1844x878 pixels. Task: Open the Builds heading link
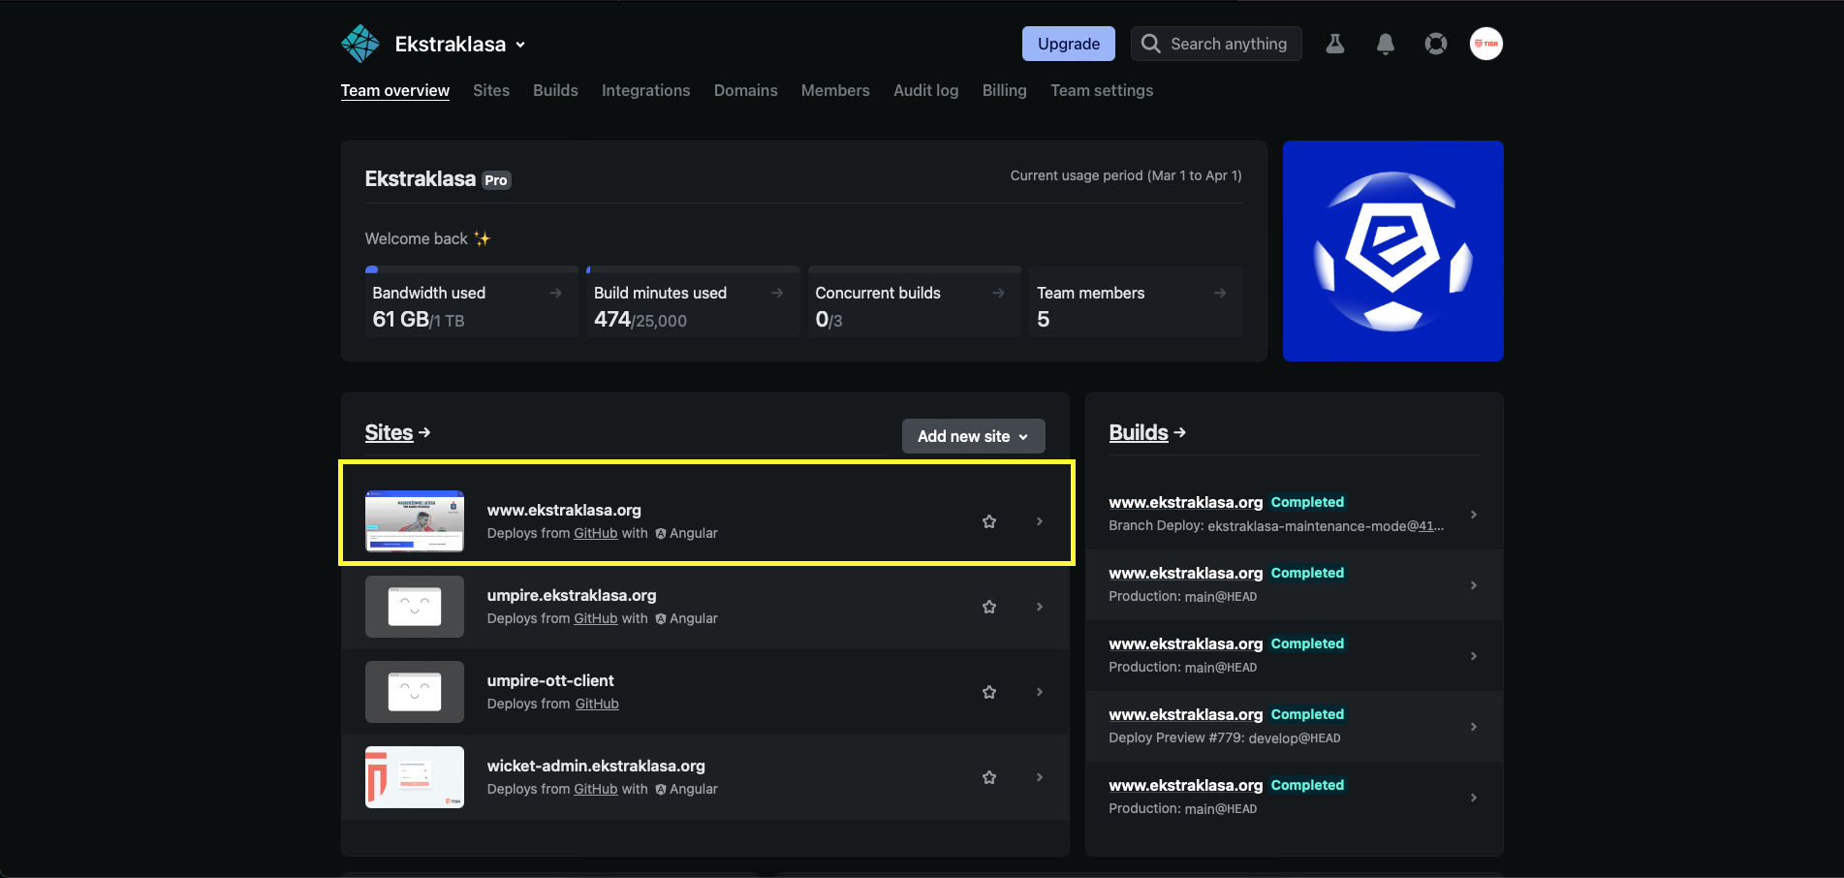tap(1147, 432)
